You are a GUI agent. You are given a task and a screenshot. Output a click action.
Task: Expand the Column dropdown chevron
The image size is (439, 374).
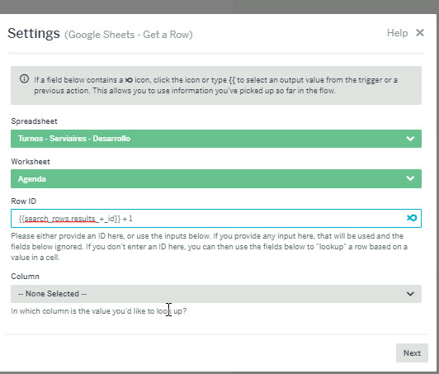pyautogui.click(x=410, y=294)
